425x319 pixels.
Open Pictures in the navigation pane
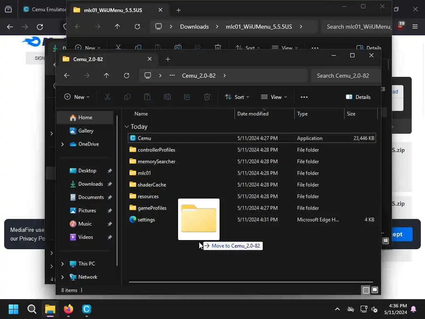(85, 211)
